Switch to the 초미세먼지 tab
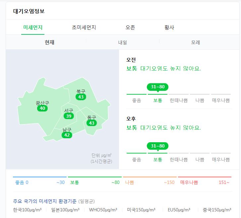Screen dimensions: 241x218 [x=84, y=27]
